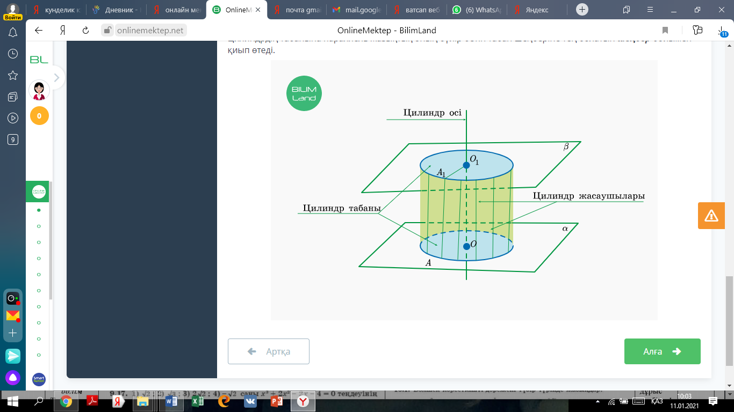
Task: Click the orange 0 points badge
Action: pyautogui.click(x=39, y=116)
